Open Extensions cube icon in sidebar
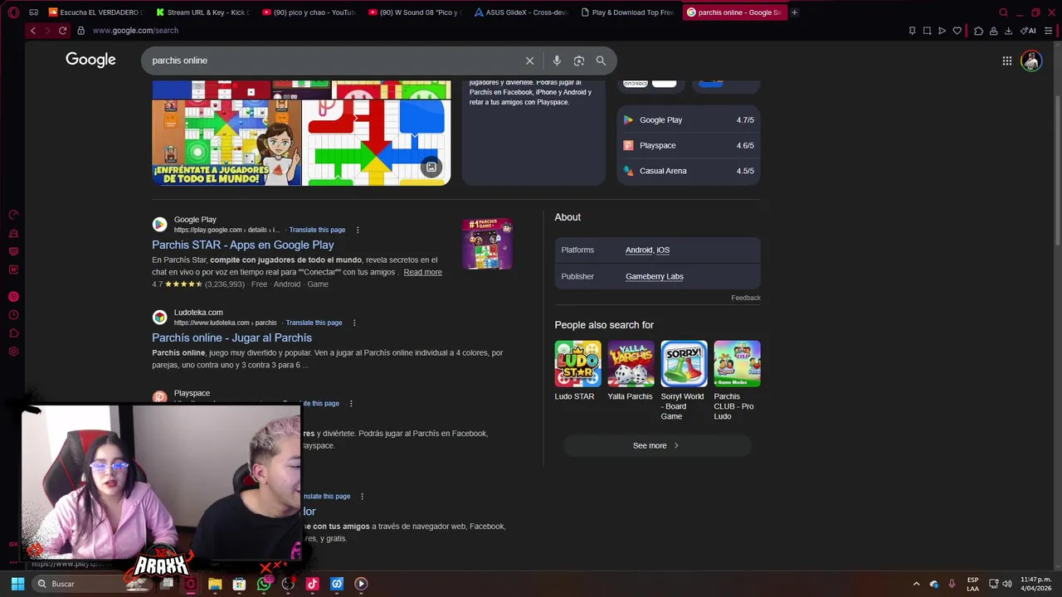The image size is (1062, 597). coord(13,333)
